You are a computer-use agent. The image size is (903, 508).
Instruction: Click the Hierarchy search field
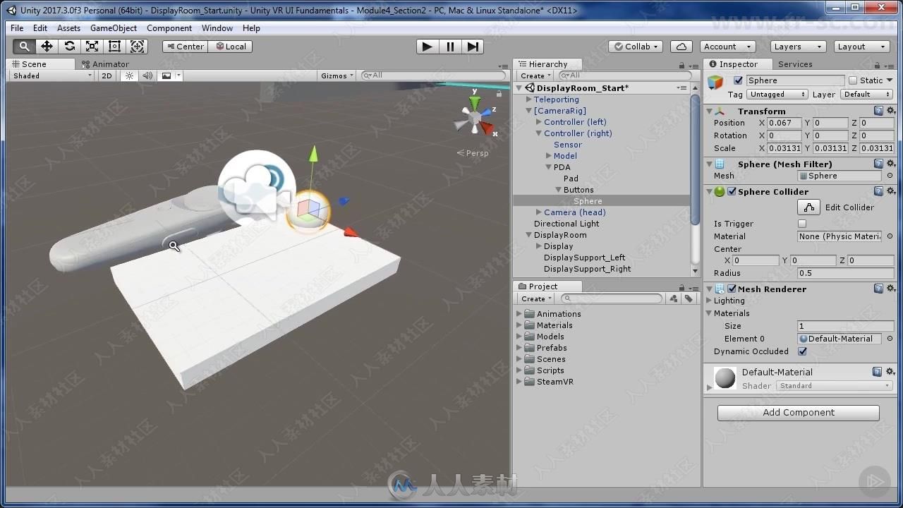pos(625,75)
